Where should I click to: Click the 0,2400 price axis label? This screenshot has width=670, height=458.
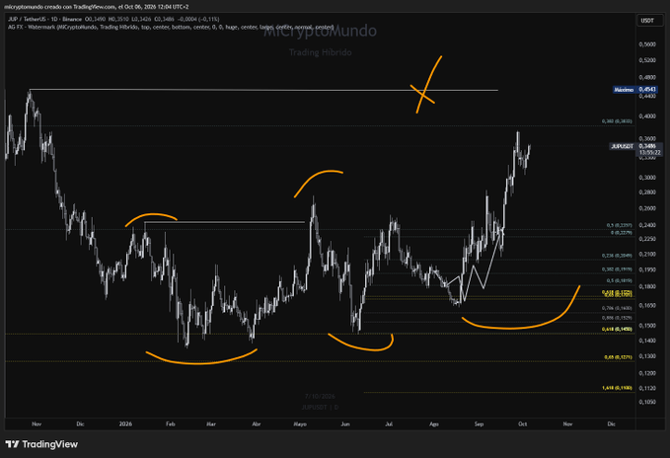(647, 225)
